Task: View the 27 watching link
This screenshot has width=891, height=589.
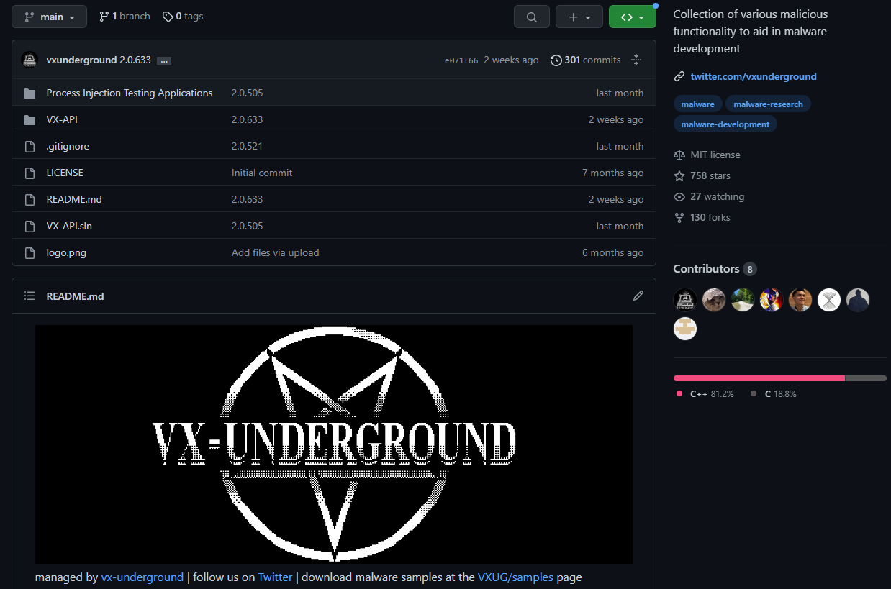Action: click(717, 196)
